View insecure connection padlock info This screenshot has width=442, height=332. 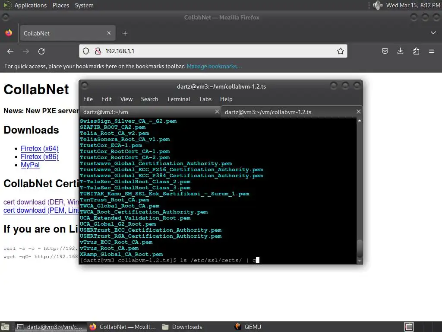[98, 51]
